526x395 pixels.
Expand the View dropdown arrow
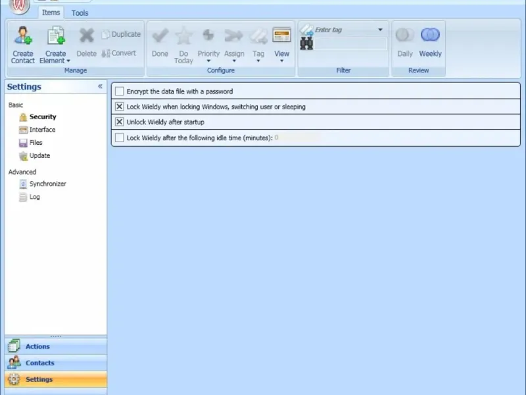pos(281,61)
